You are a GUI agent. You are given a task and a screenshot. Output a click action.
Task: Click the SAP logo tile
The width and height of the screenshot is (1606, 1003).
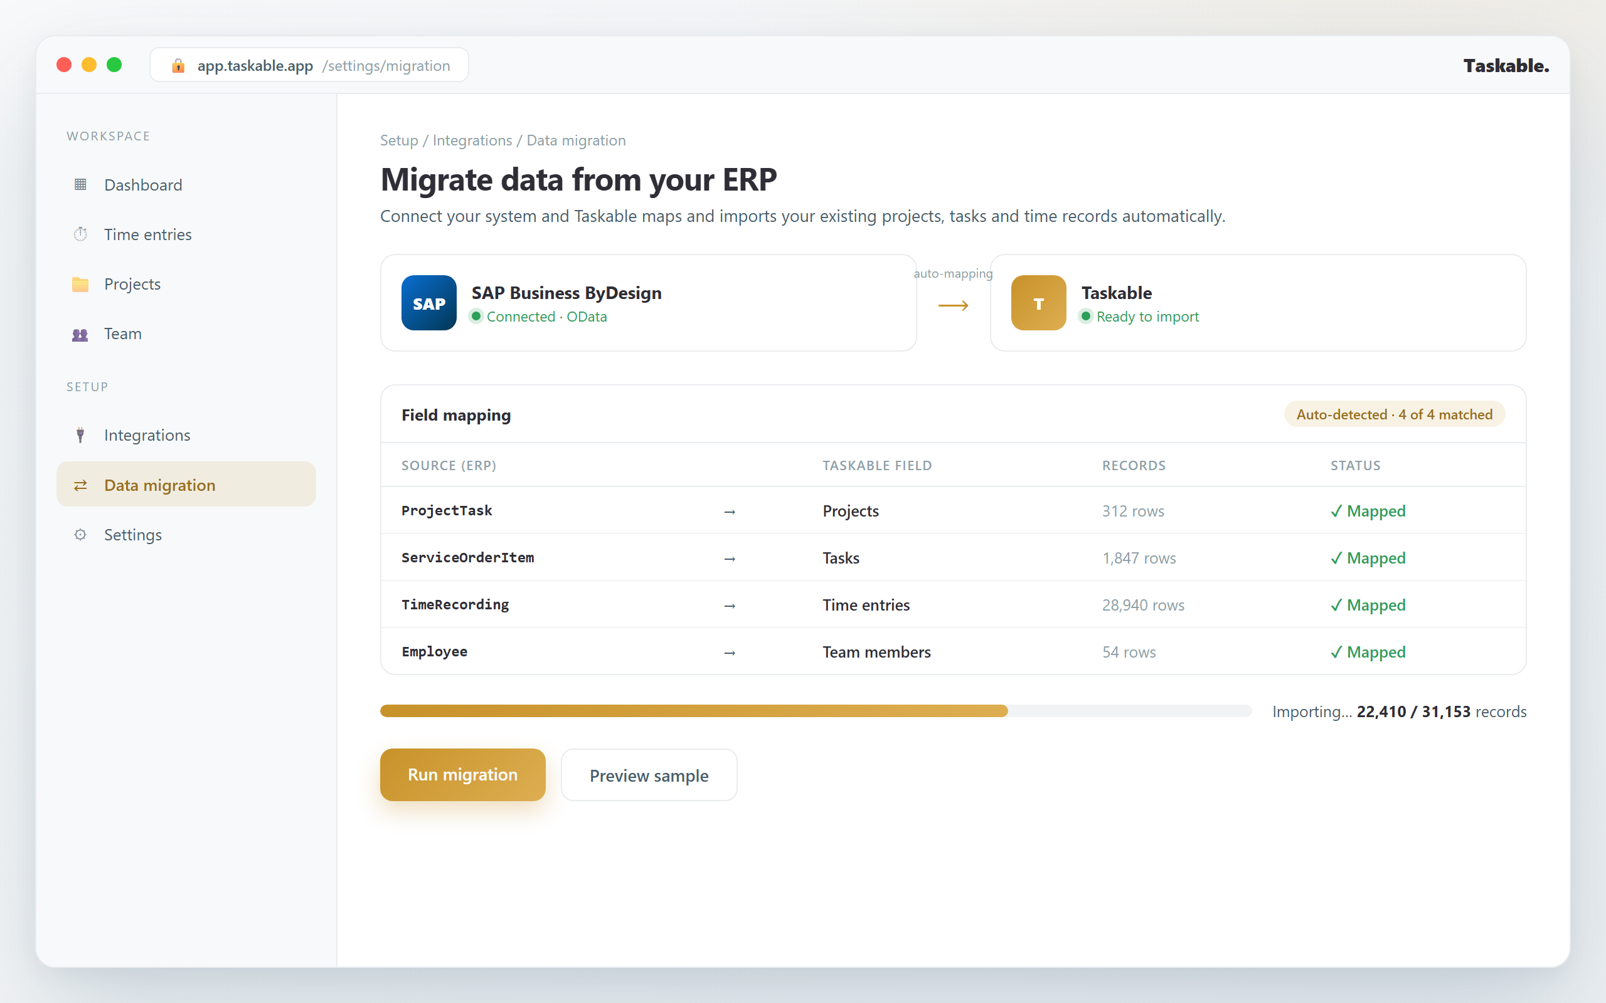click(x=428, y=303)
